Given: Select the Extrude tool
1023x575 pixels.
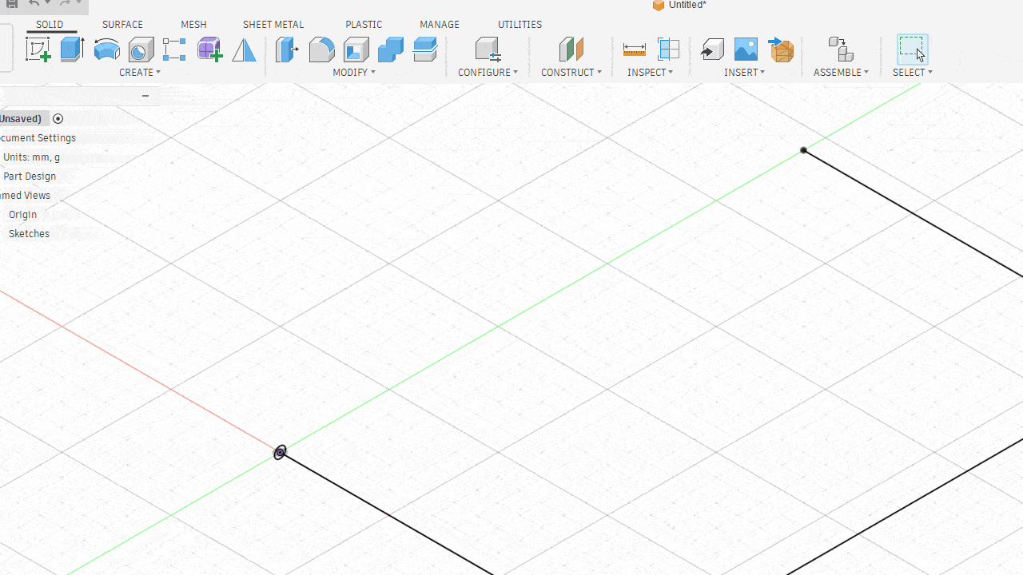Looking at the screenshot, I should click(72, 50).
